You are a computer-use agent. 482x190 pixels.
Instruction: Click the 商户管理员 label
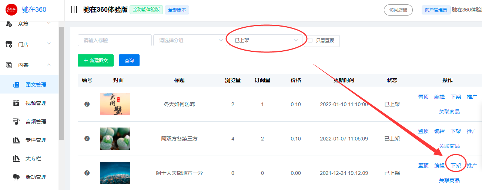point(436,10)
